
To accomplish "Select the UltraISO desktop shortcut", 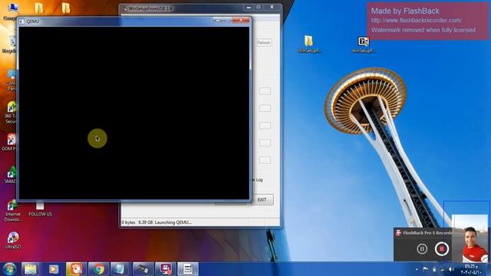I will click(x=13, y=240).
